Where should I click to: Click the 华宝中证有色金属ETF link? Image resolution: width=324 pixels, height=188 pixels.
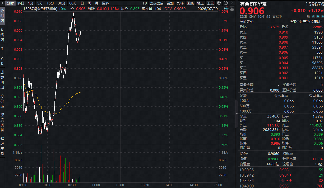coord(306,22)
